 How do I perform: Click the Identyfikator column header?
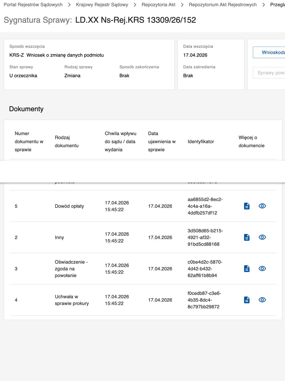click(201, 142)
